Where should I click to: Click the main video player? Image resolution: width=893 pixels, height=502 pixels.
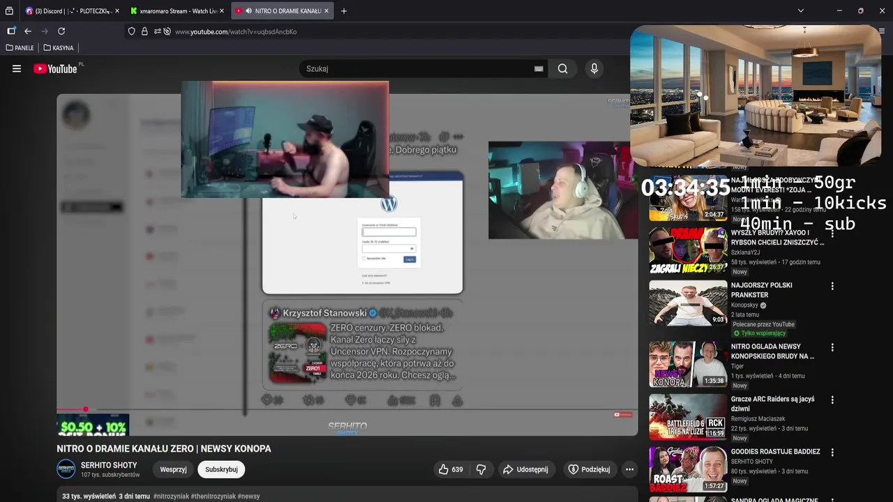point(347,265)
